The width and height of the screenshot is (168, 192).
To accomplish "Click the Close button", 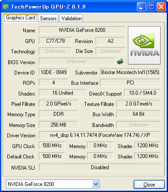I will [149, 184].
